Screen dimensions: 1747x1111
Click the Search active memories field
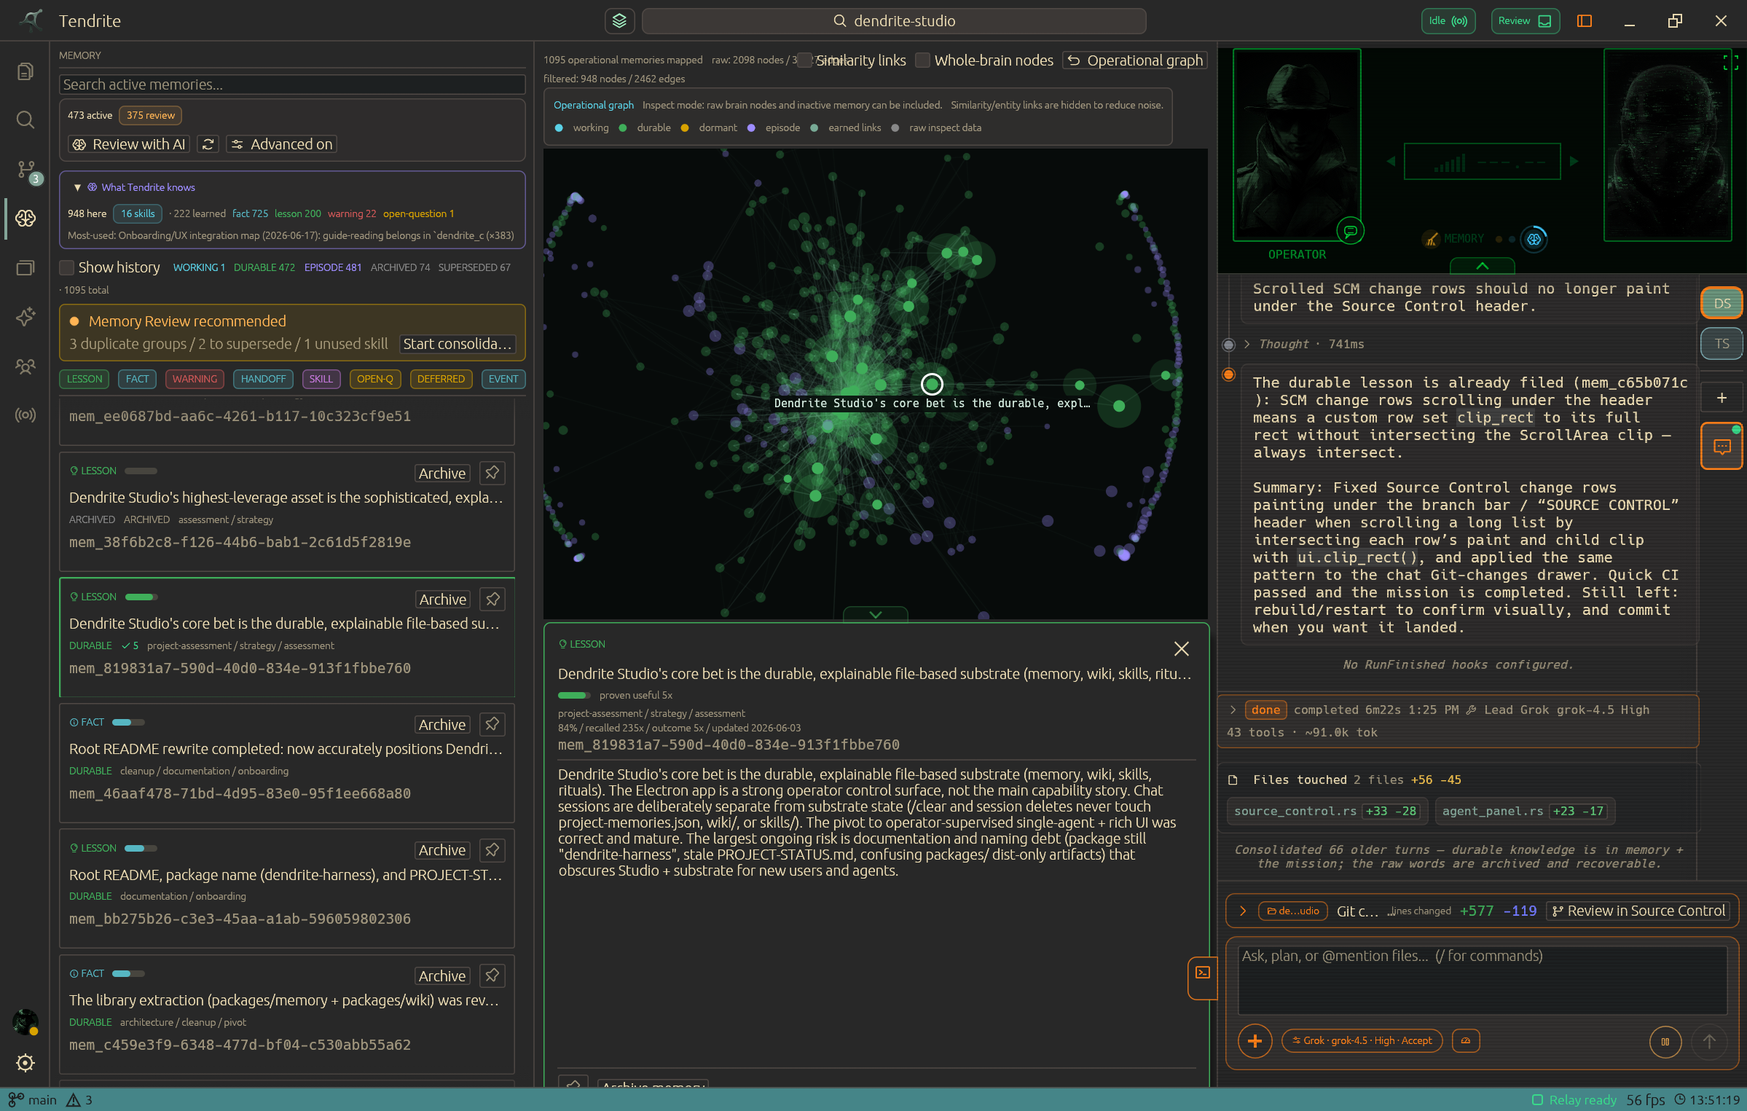(x=292, y=85)
